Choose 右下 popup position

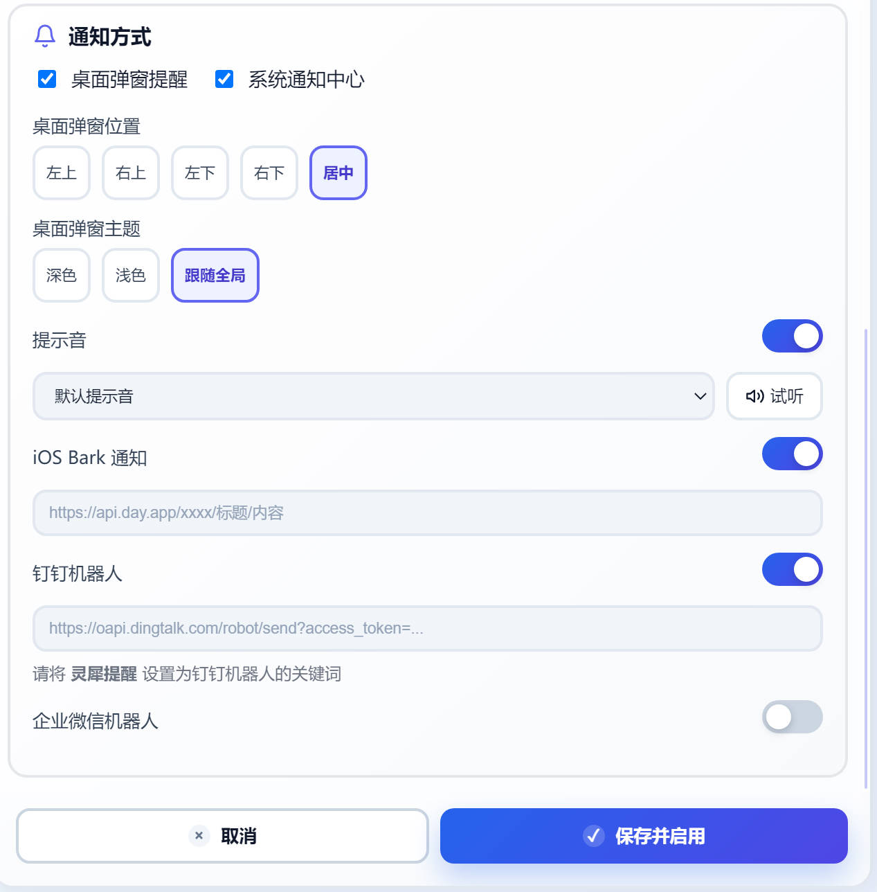pos(269,172)
